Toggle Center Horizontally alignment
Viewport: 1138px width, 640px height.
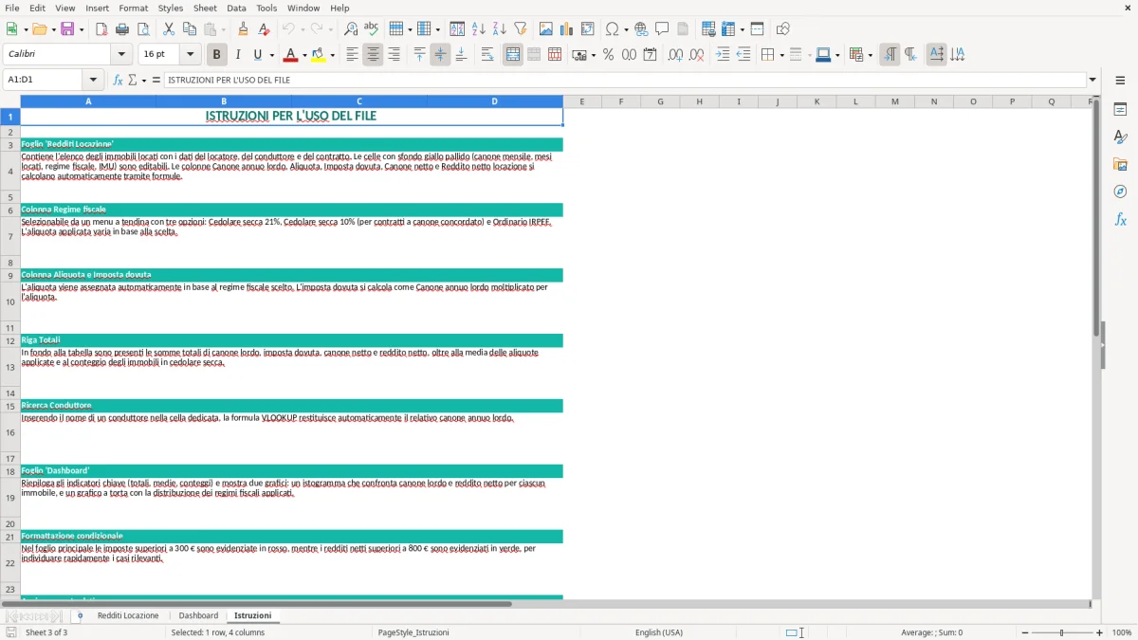click(373, 55)
